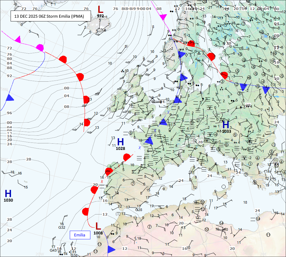The image size is (286, 257).
Task: Select the G32 wind gust label
Action: 62,228
